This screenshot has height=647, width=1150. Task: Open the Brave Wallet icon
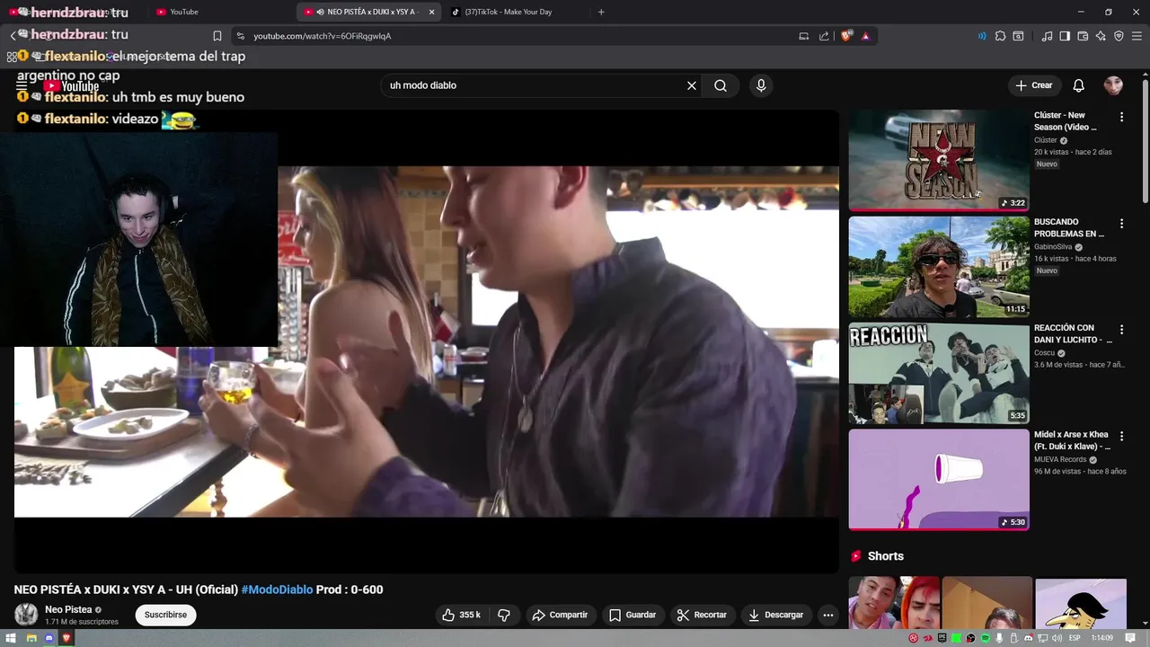coord(1083,36)
